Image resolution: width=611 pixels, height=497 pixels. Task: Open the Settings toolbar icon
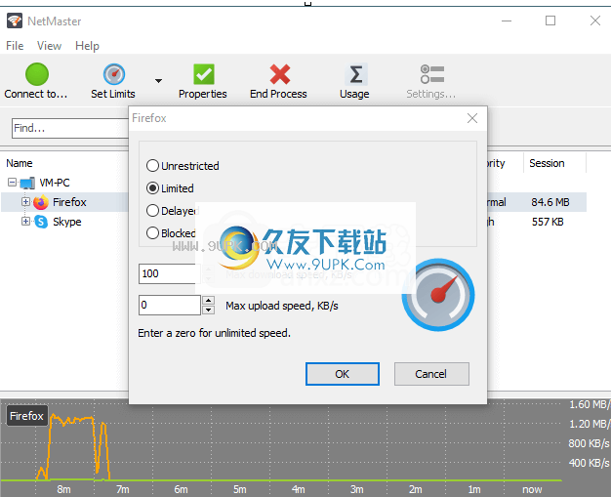431,74
